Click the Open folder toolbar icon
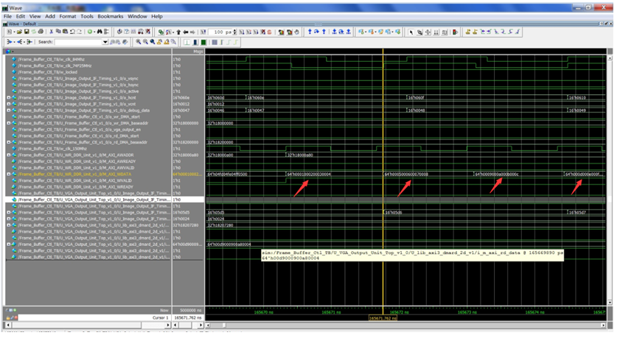This screenshot has width=620, height=338. pyautogui.click(x=19, y=32)
